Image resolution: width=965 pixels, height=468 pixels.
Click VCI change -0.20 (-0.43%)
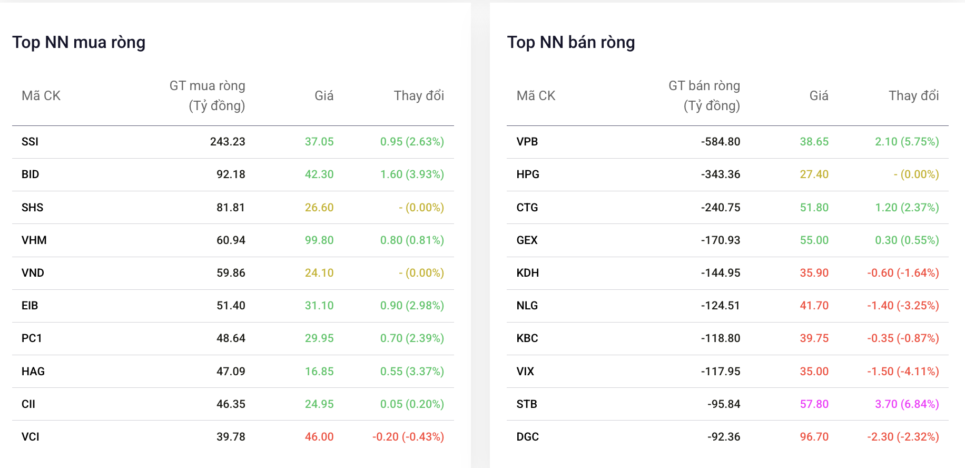pyautogui.click(x=408, y=437)
